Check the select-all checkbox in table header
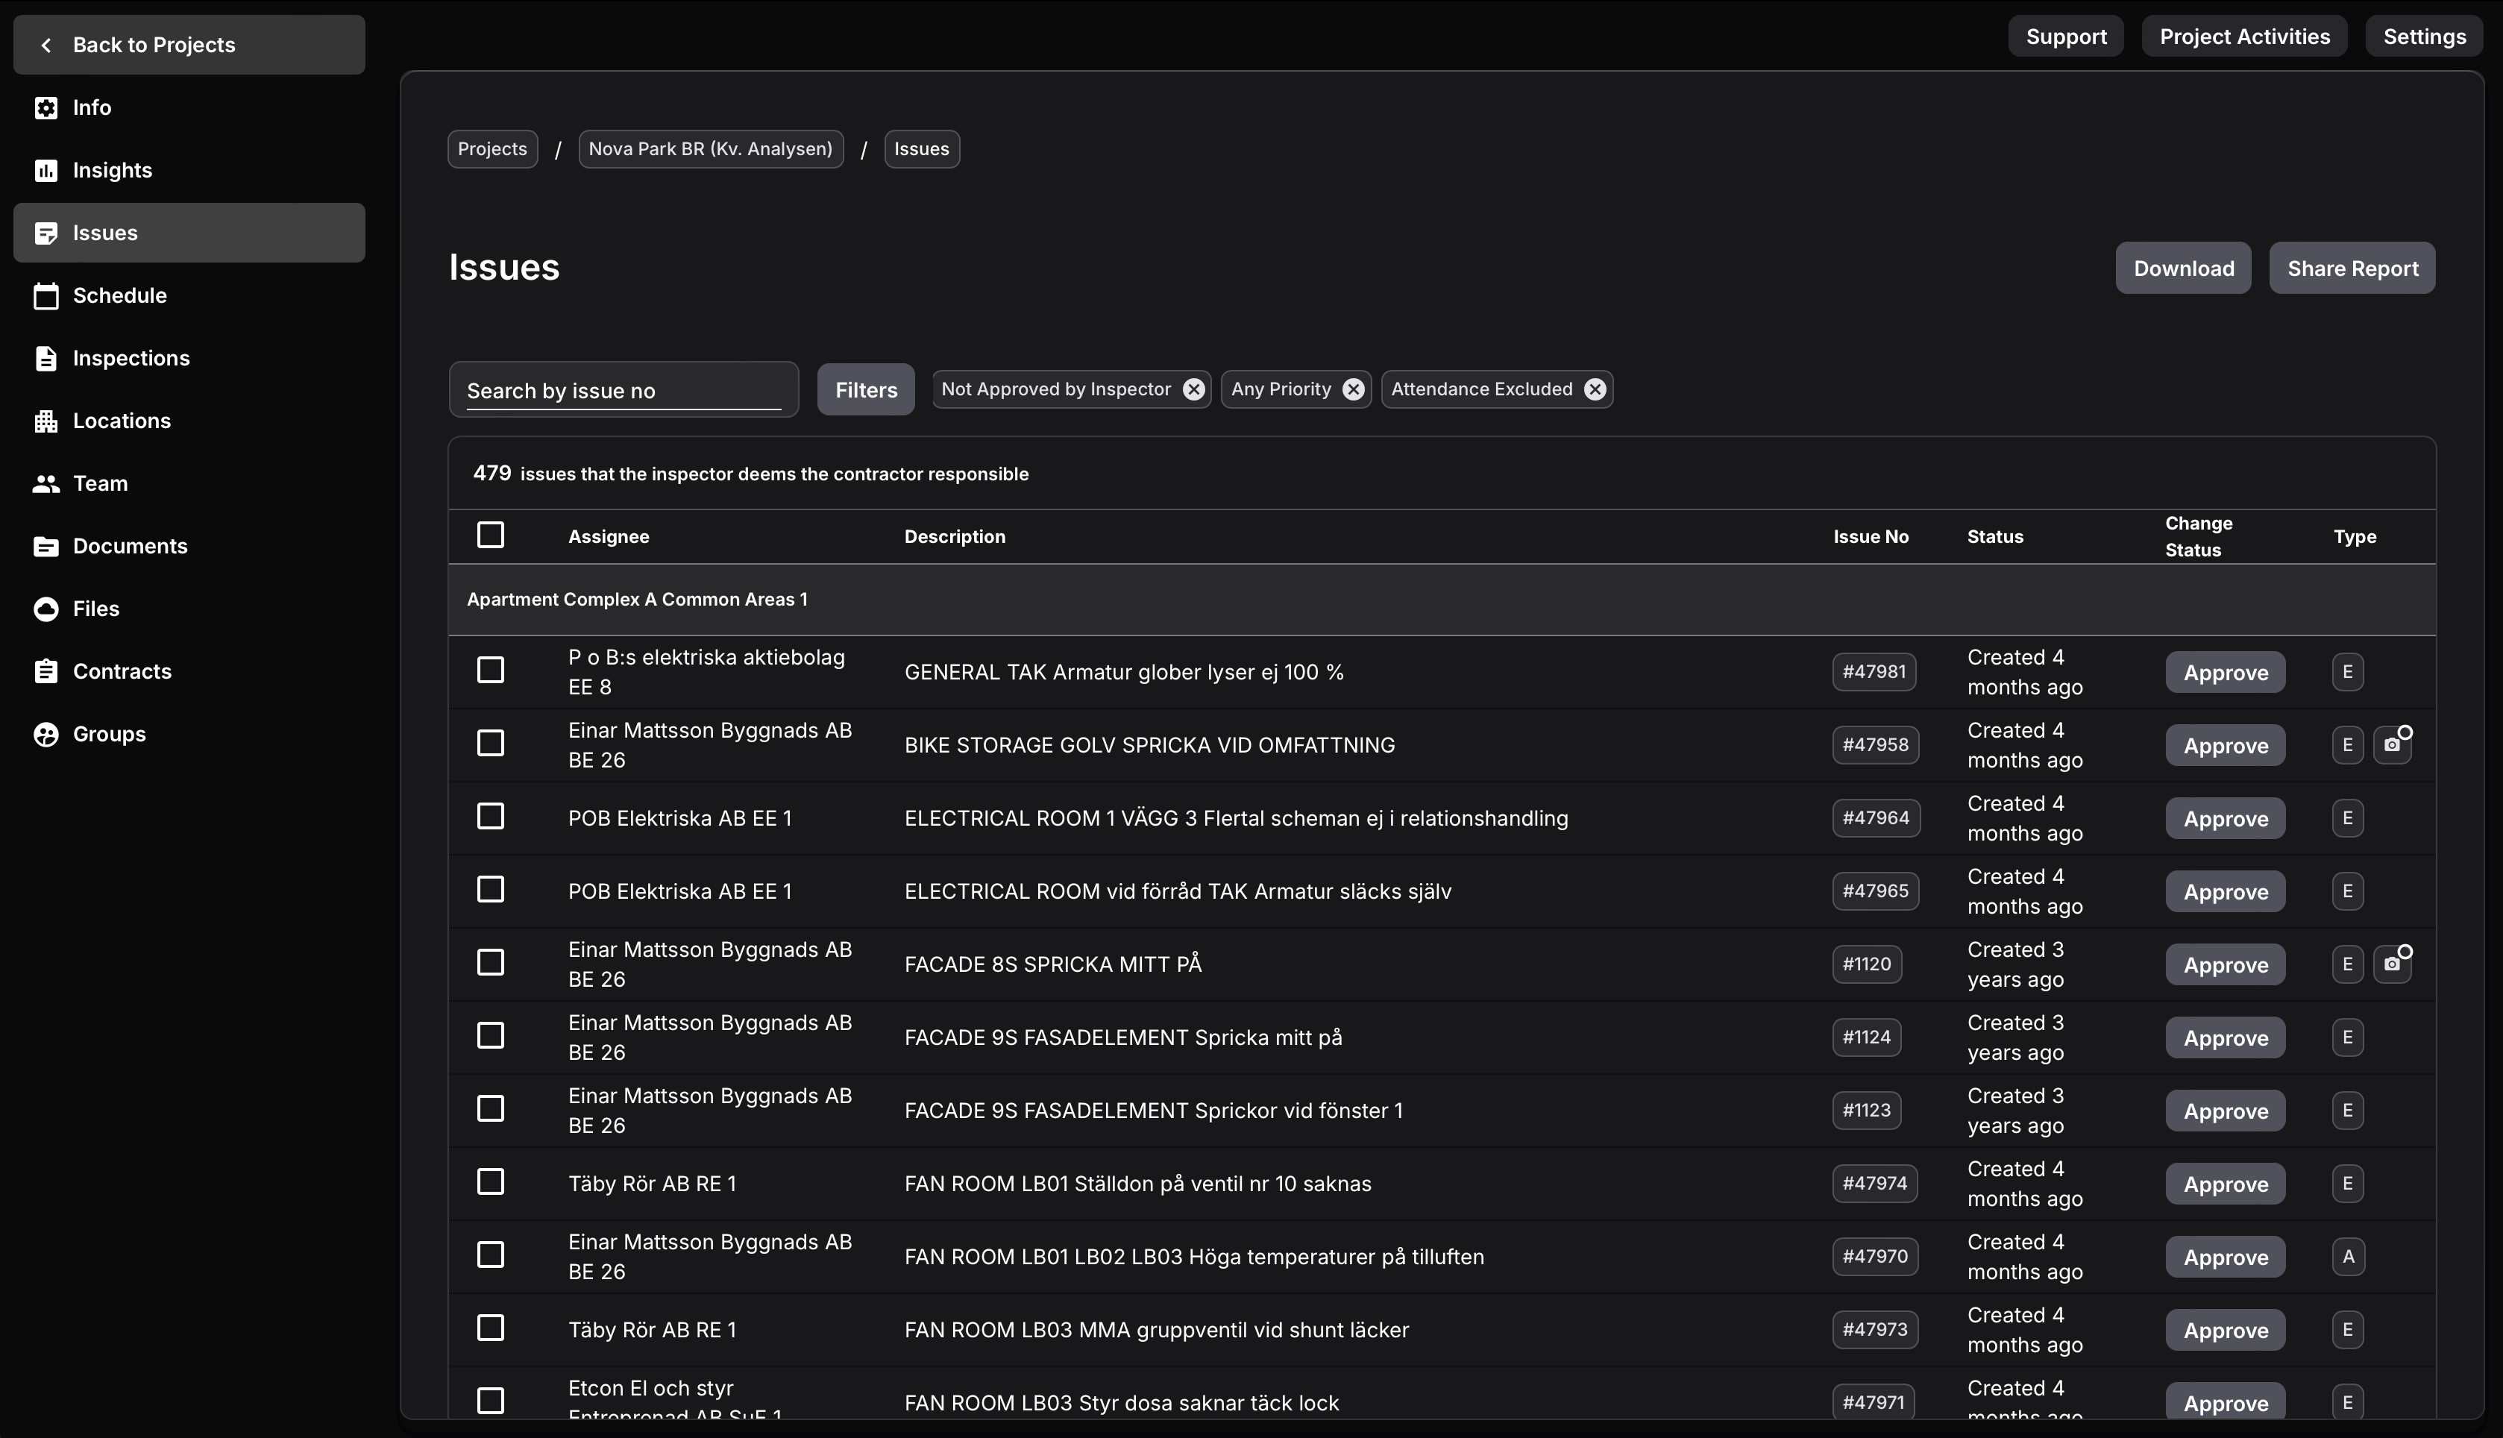Image resolution: width=2503 pixels, height=1438 pixels. 491,534
